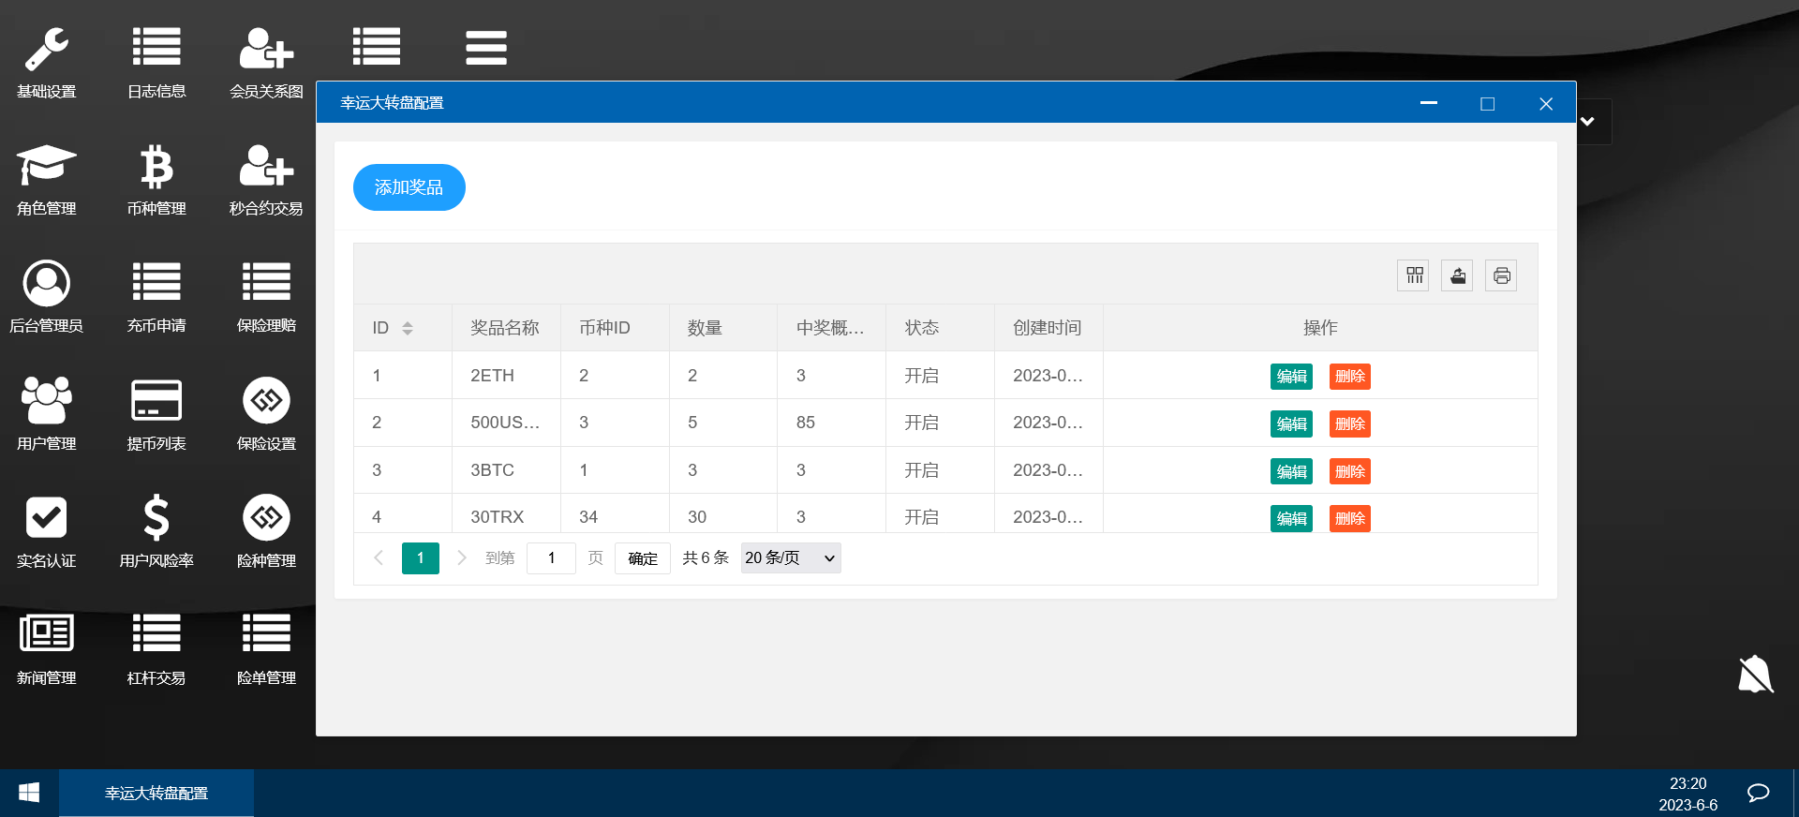Open 保险设置 desktop icon
This screenshot has width=1799, height=817.
266,400
